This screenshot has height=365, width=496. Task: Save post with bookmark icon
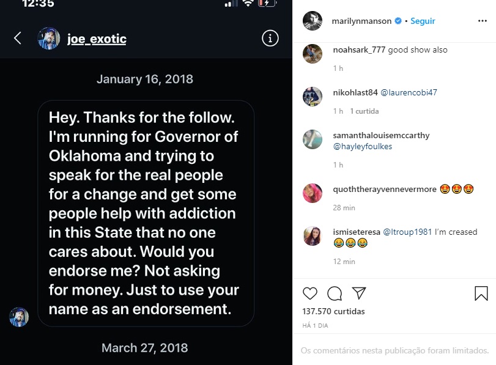[x=481, y=293]
